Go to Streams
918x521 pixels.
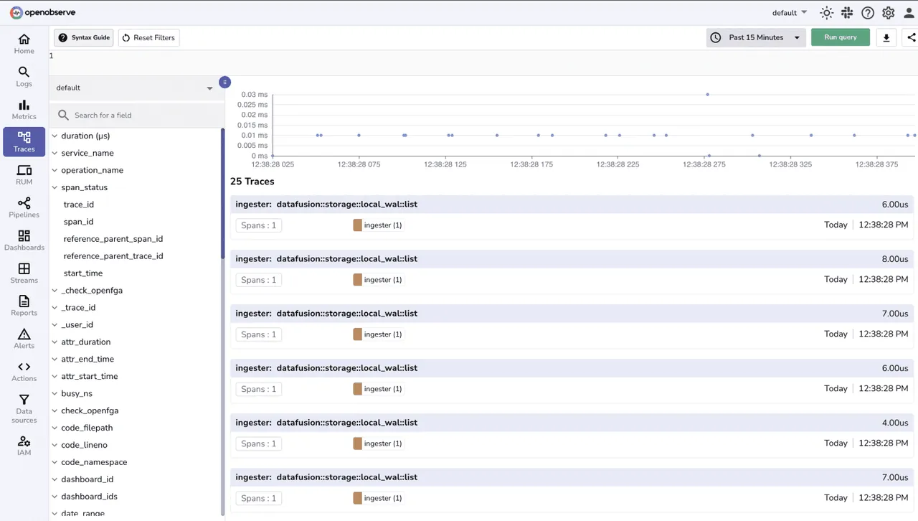coord(24,273)
